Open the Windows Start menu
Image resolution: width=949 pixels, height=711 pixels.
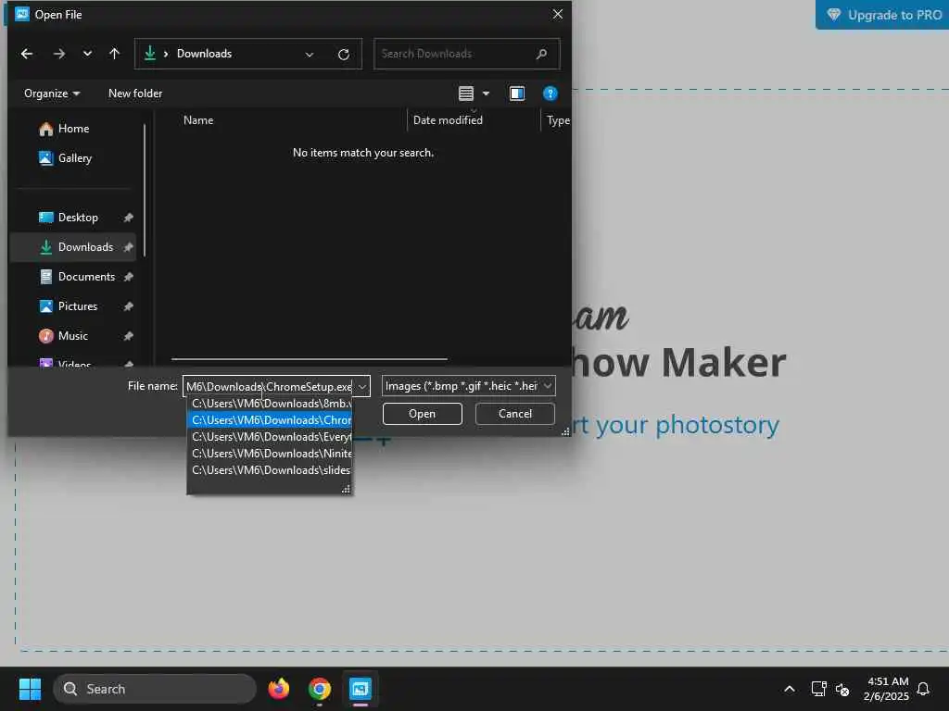click(30, 689)
